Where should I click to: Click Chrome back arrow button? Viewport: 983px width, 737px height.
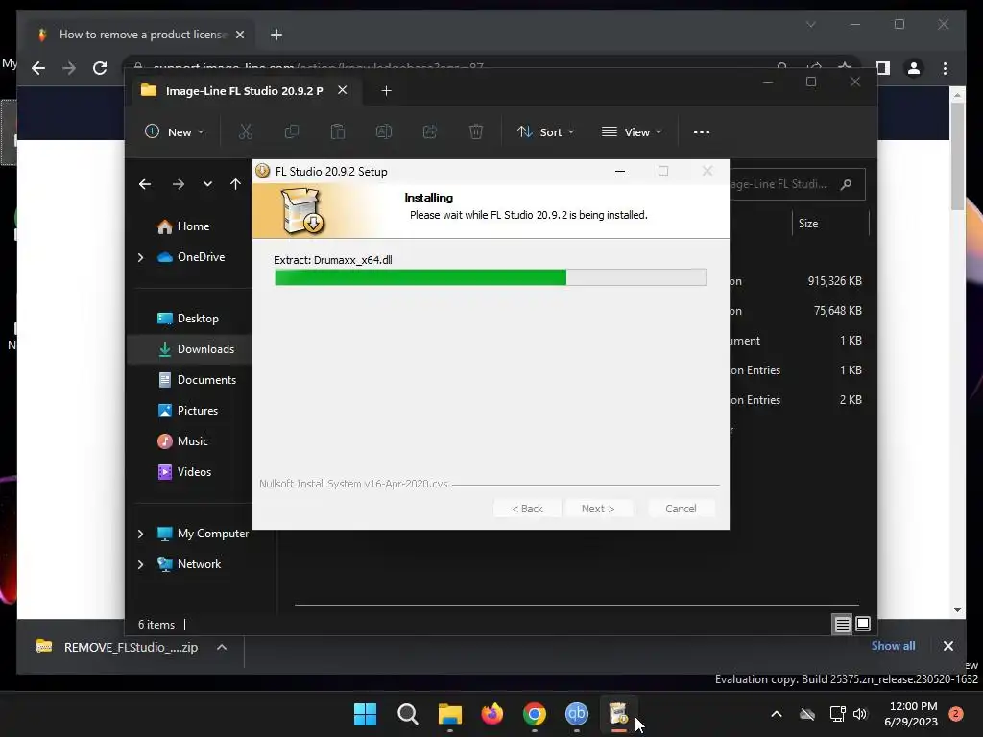[x=38, y=68]
